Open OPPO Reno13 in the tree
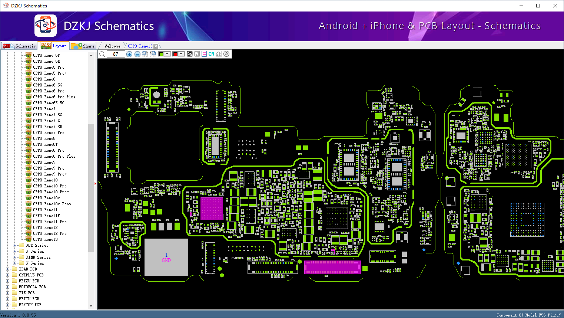Viewport: 564px width, 318px height. pos(45,239)
